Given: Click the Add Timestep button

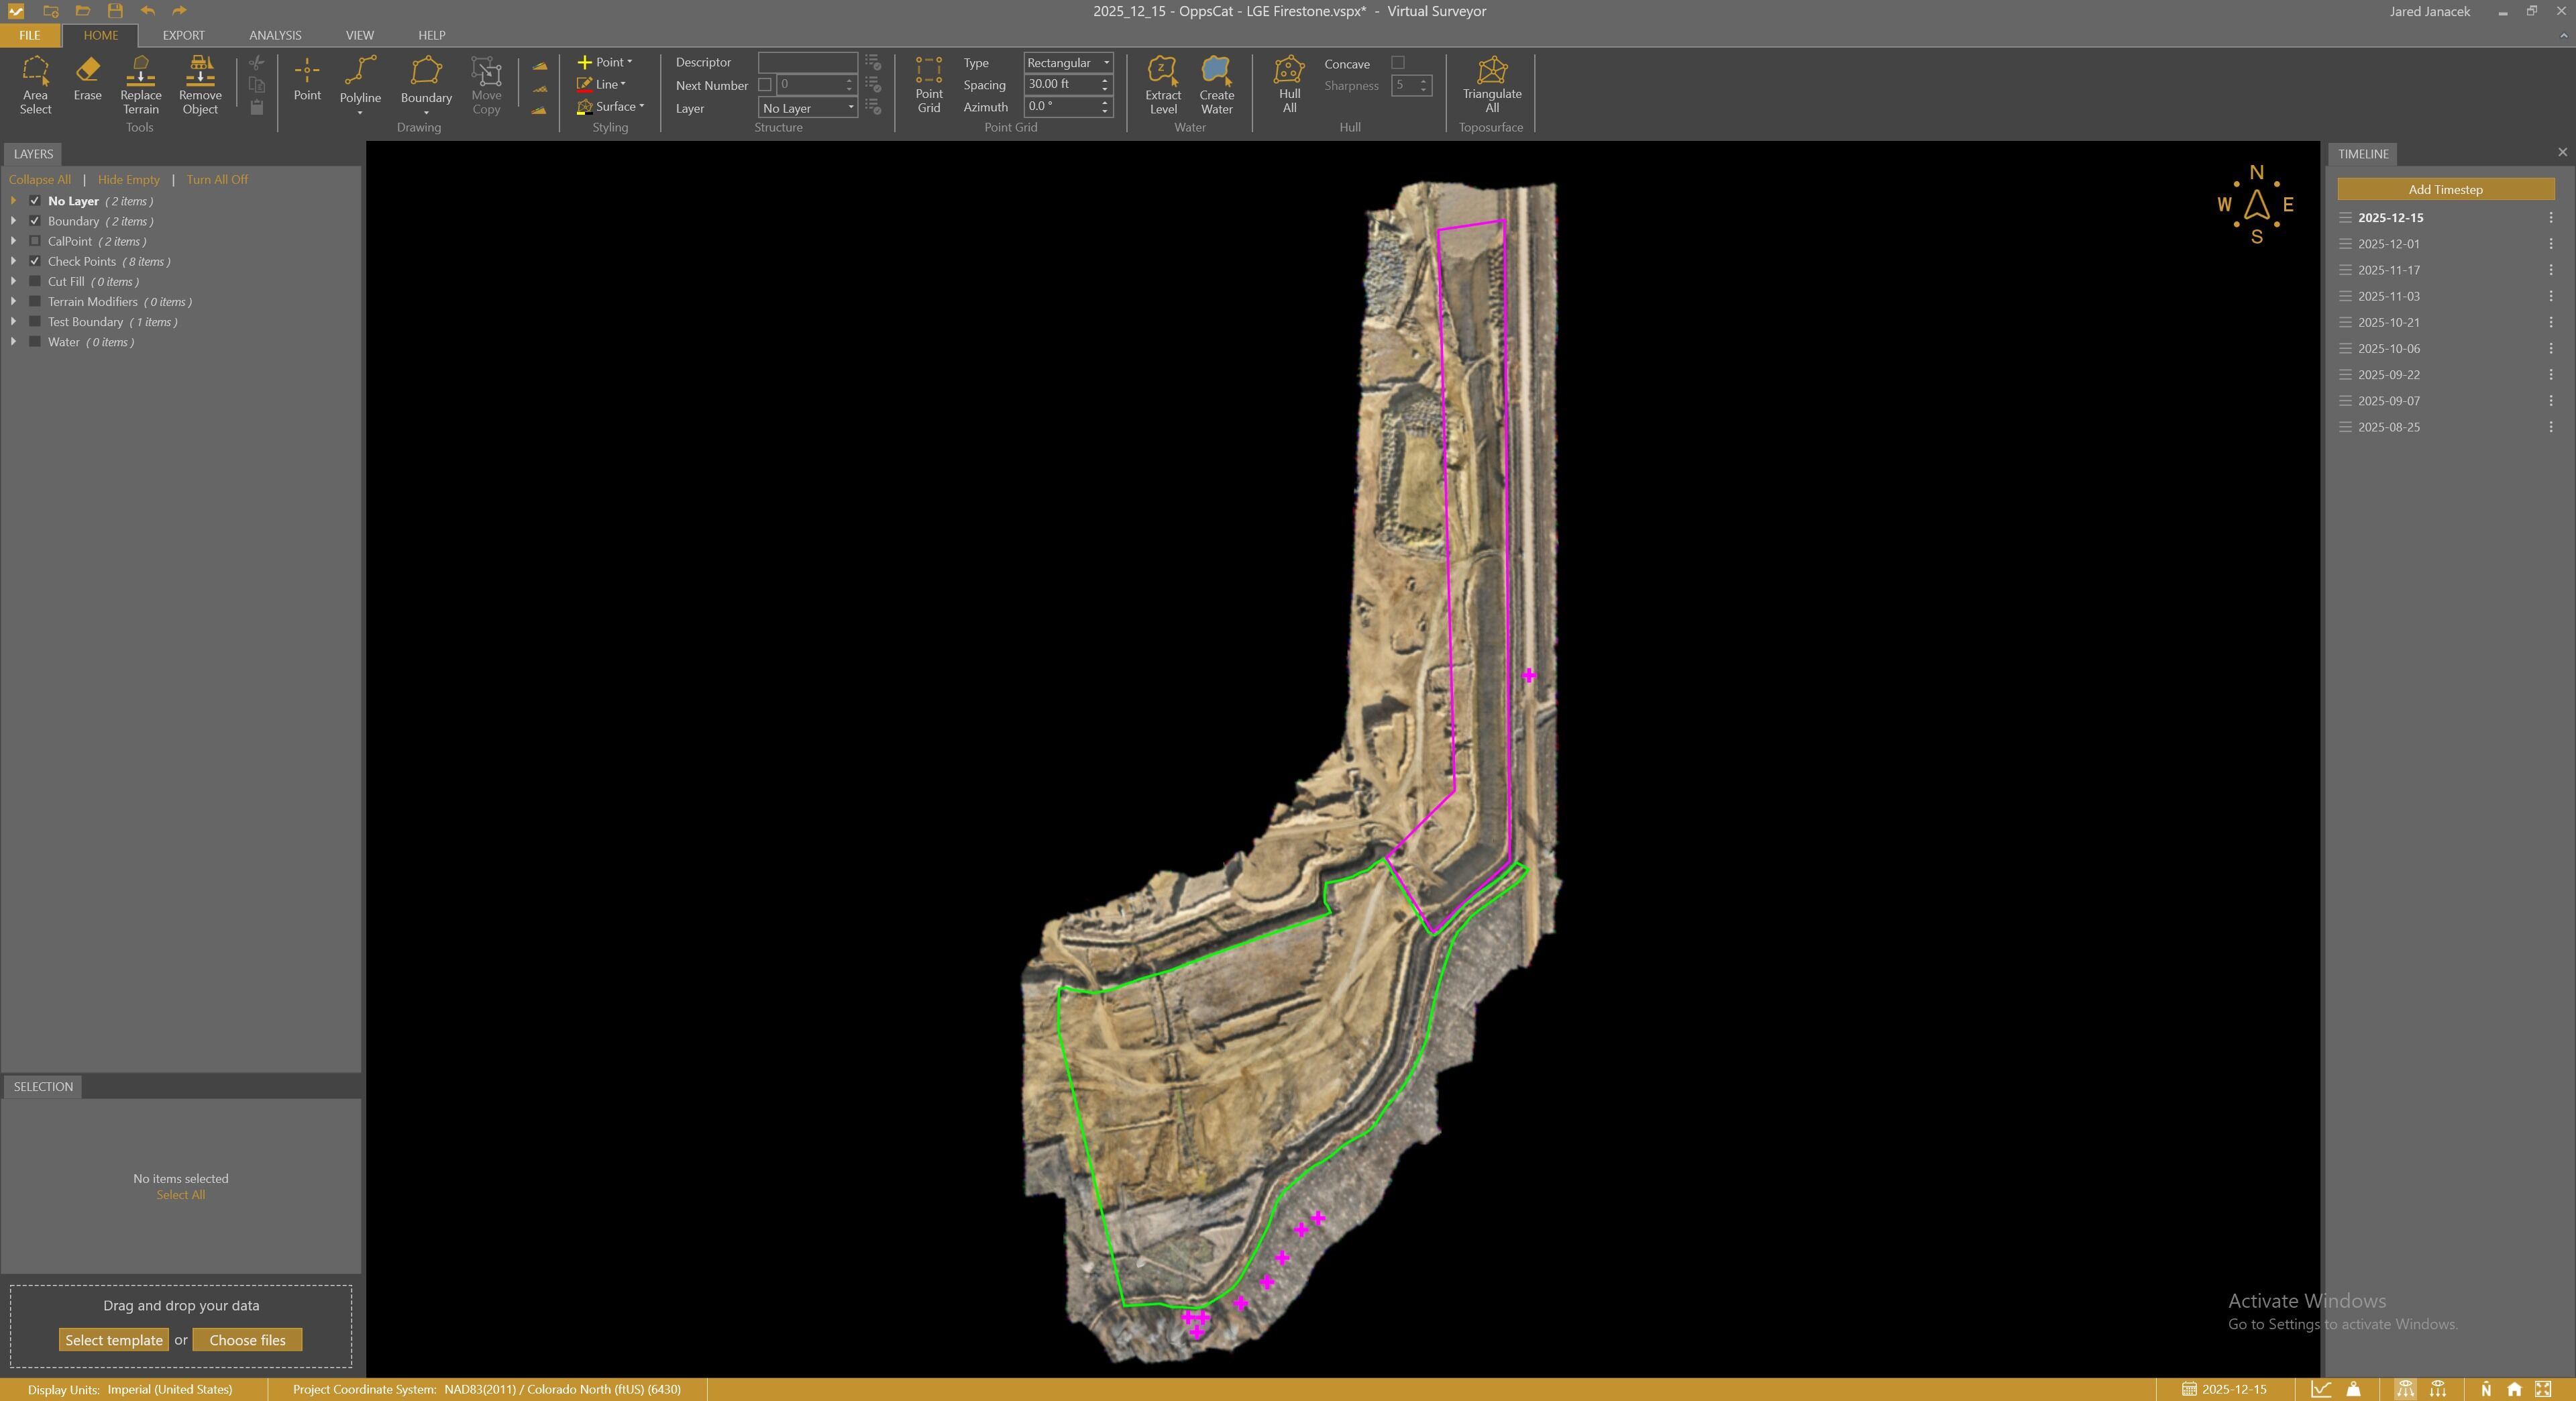Looking at the screenshot, I should (x=2445, y=189).
